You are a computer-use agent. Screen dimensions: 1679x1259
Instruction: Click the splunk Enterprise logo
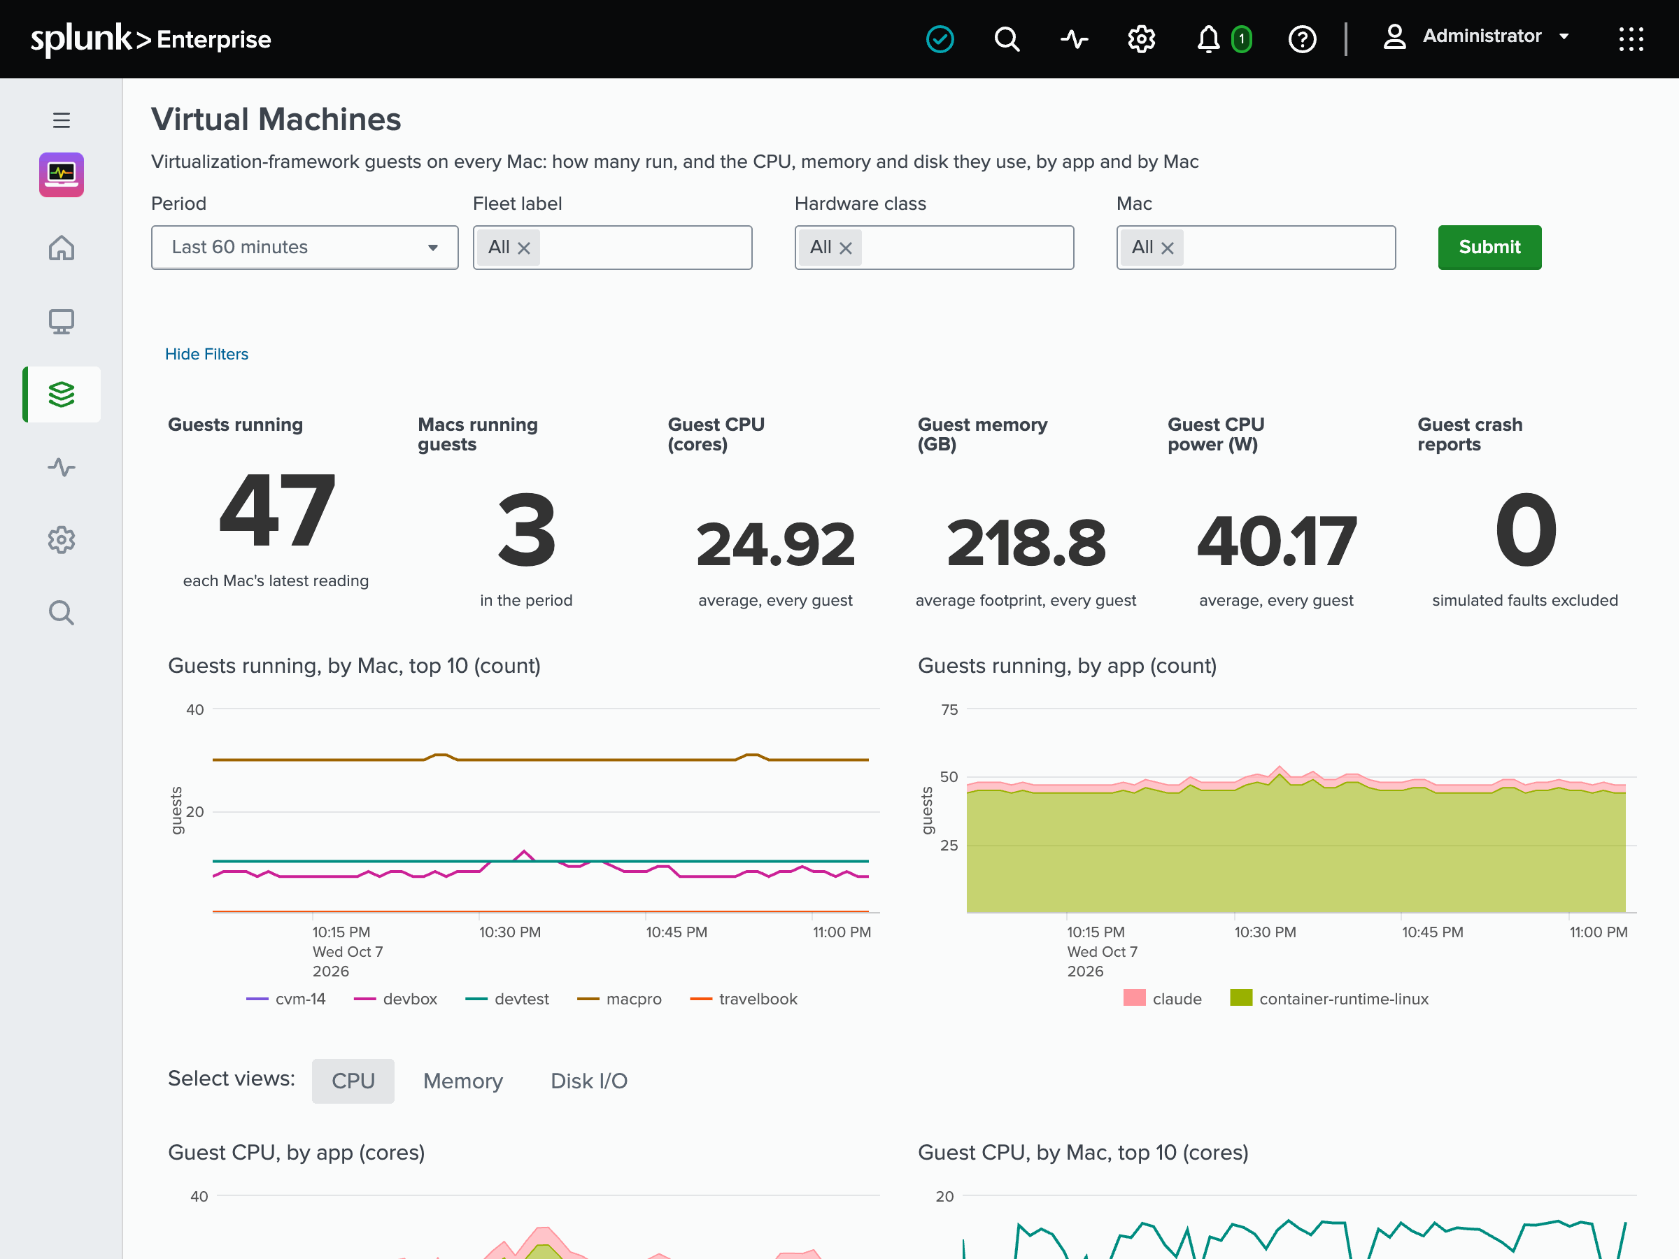tap(150, 38)
